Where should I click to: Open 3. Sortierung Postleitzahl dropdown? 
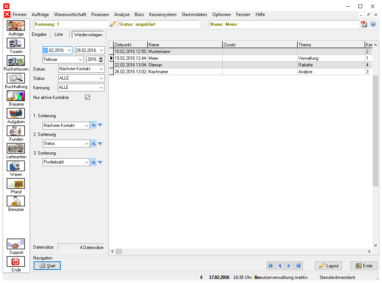point(87,162)
